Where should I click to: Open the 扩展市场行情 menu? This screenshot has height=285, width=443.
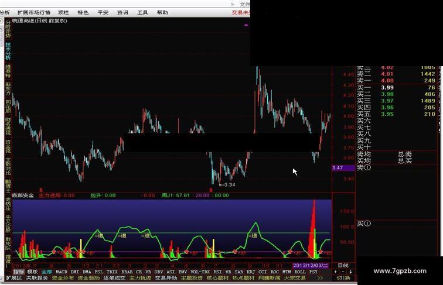33,12
